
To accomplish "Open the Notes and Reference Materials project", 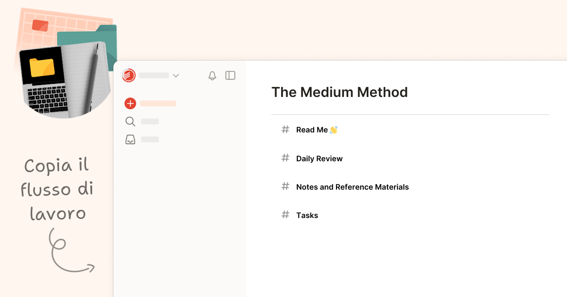I will [352, 187].
